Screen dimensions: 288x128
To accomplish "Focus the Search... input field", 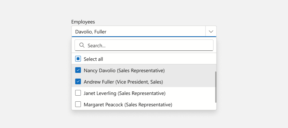I will point(144,46).
